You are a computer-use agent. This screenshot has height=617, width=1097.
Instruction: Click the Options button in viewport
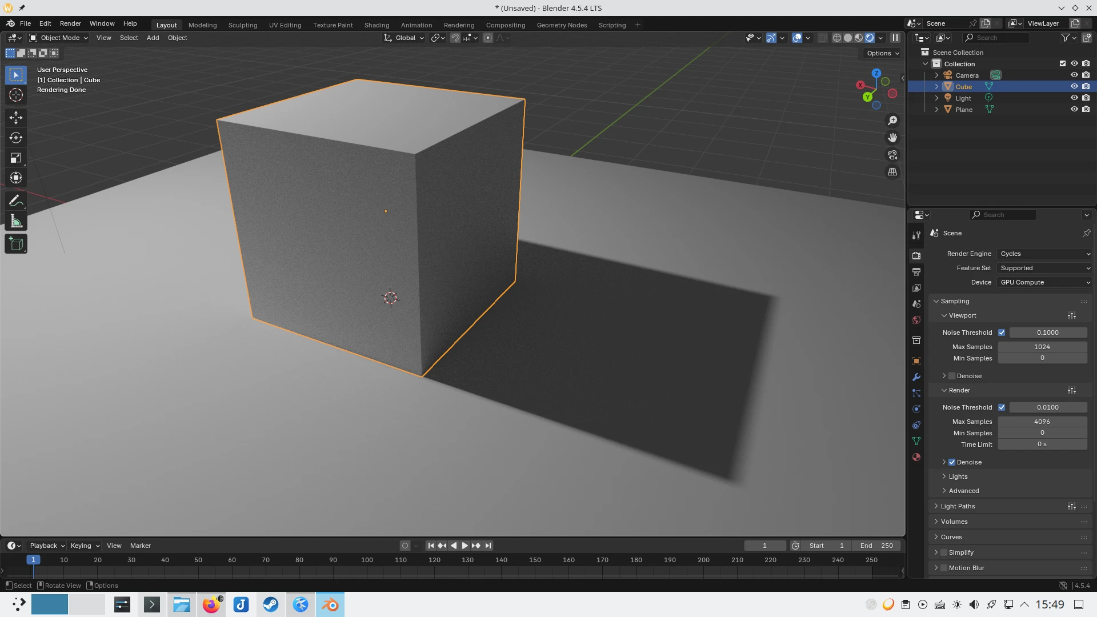(x=883, y=53)
